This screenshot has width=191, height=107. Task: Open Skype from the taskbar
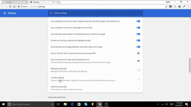pos(86,104)
